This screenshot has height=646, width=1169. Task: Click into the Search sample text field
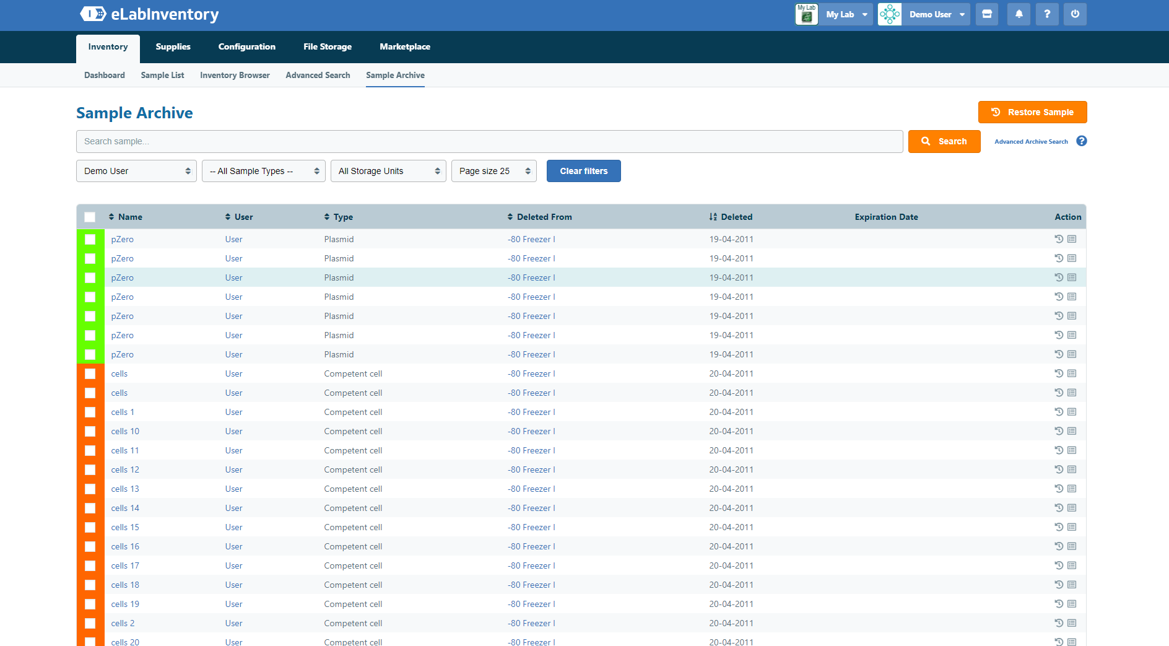click(489, 141)
